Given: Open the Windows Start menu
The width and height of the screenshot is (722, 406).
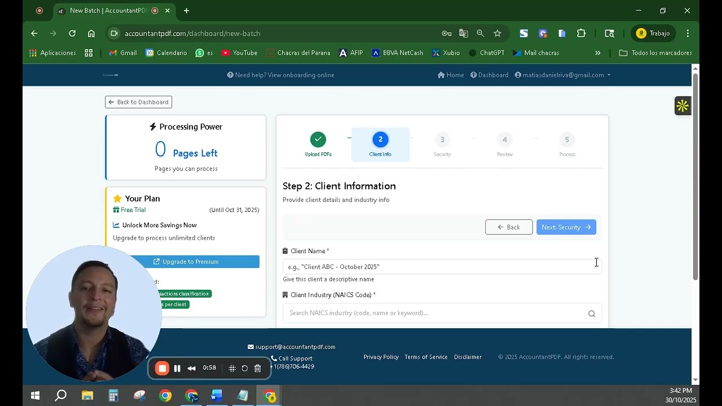Looking at the screenshot, I should [x=35, y=396].
